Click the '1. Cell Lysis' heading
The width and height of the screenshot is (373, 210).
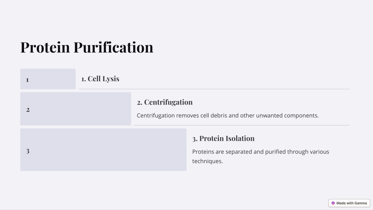(x=100, y=79)
